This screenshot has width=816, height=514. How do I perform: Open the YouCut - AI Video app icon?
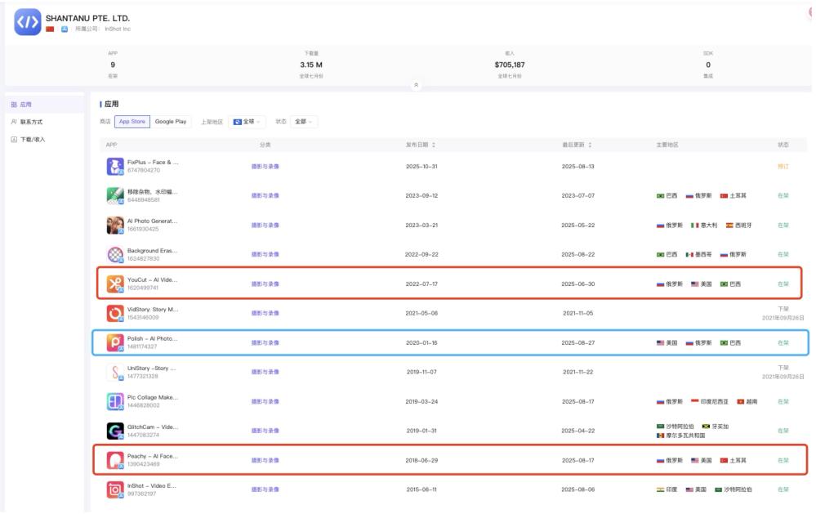(x=115, y=284)
